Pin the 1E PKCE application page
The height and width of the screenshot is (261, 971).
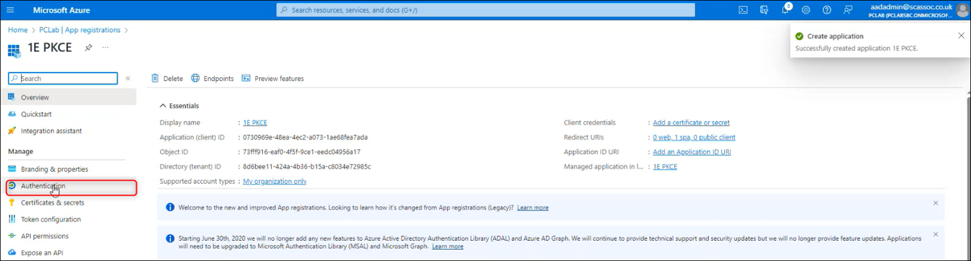pyautogui.click(x=89, y=48)
